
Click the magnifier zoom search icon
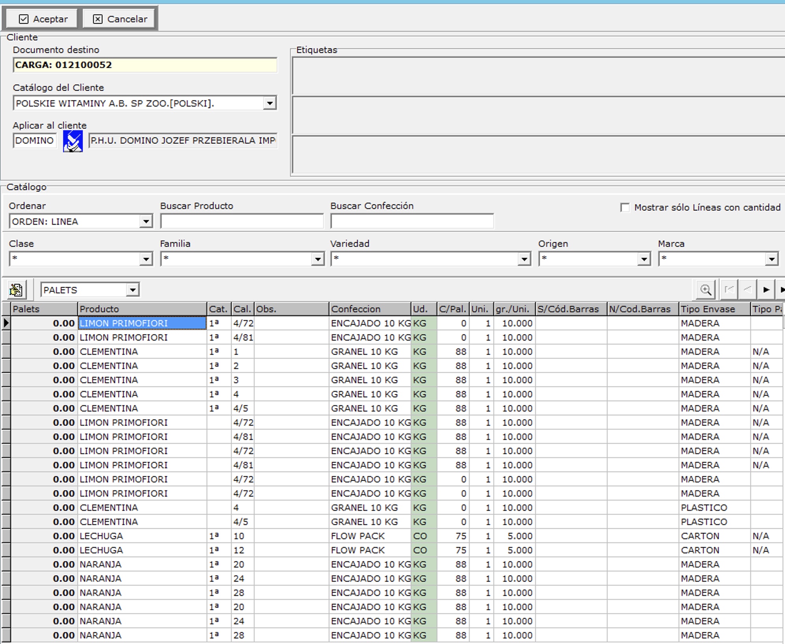point(705,290)
